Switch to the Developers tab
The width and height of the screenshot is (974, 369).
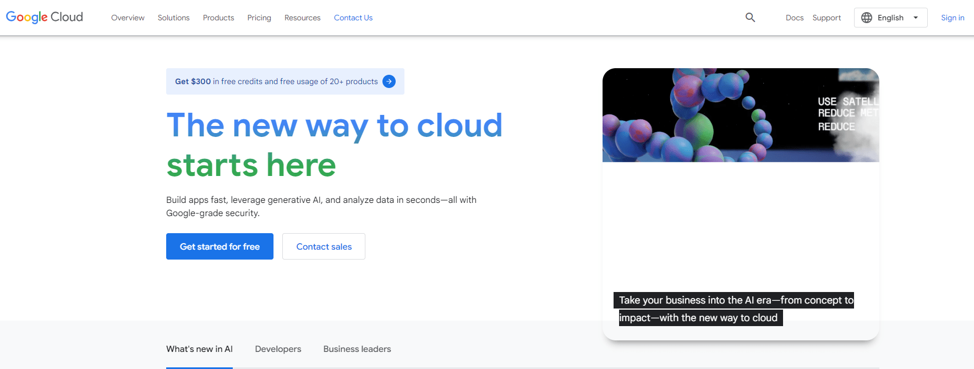[278, 349]
